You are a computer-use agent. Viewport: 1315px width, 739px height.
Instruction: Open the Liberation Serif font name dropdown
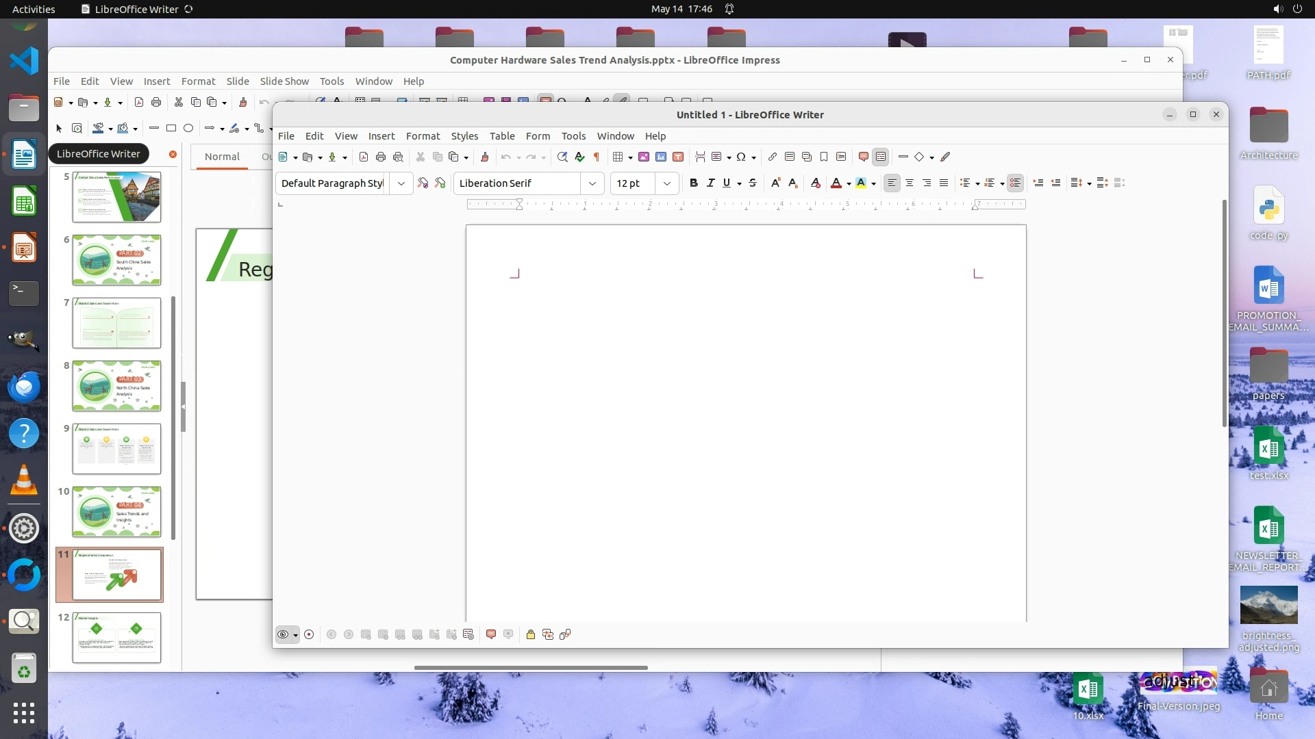(x=592, y=183)
